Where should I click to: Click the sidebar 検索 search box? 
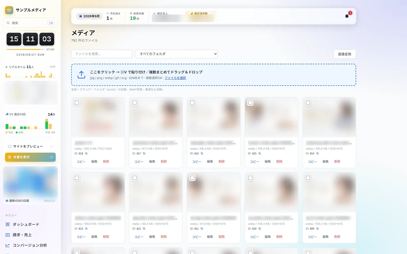point(30,23)
